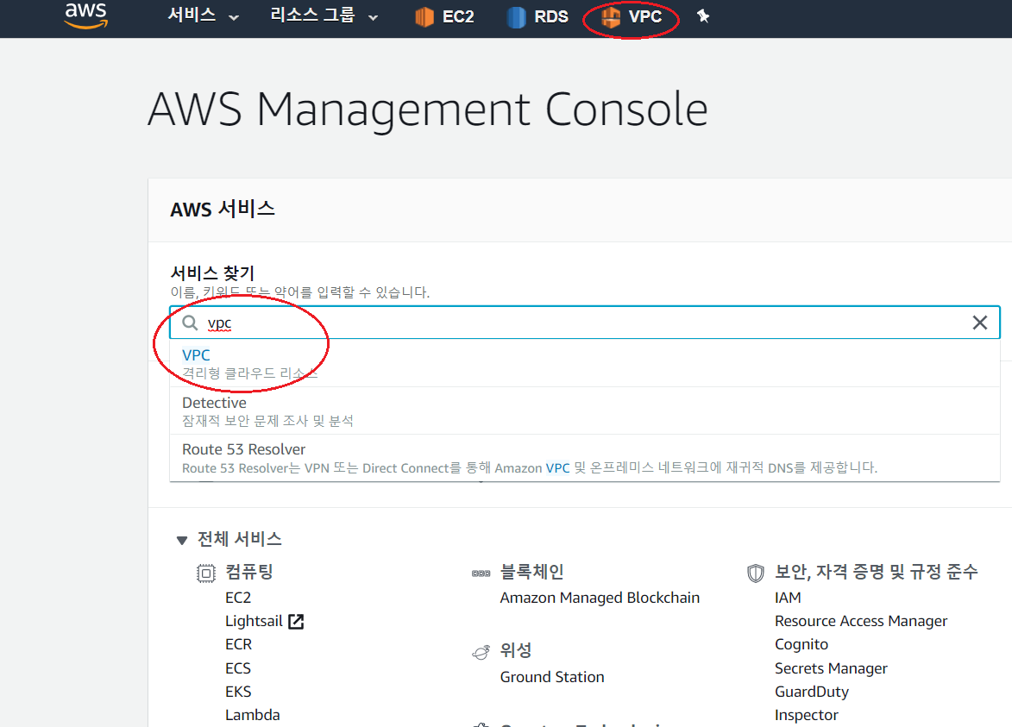Click the 보안 shield category icon
Viewport: 1012px width, 727px height.
[756, 573]
